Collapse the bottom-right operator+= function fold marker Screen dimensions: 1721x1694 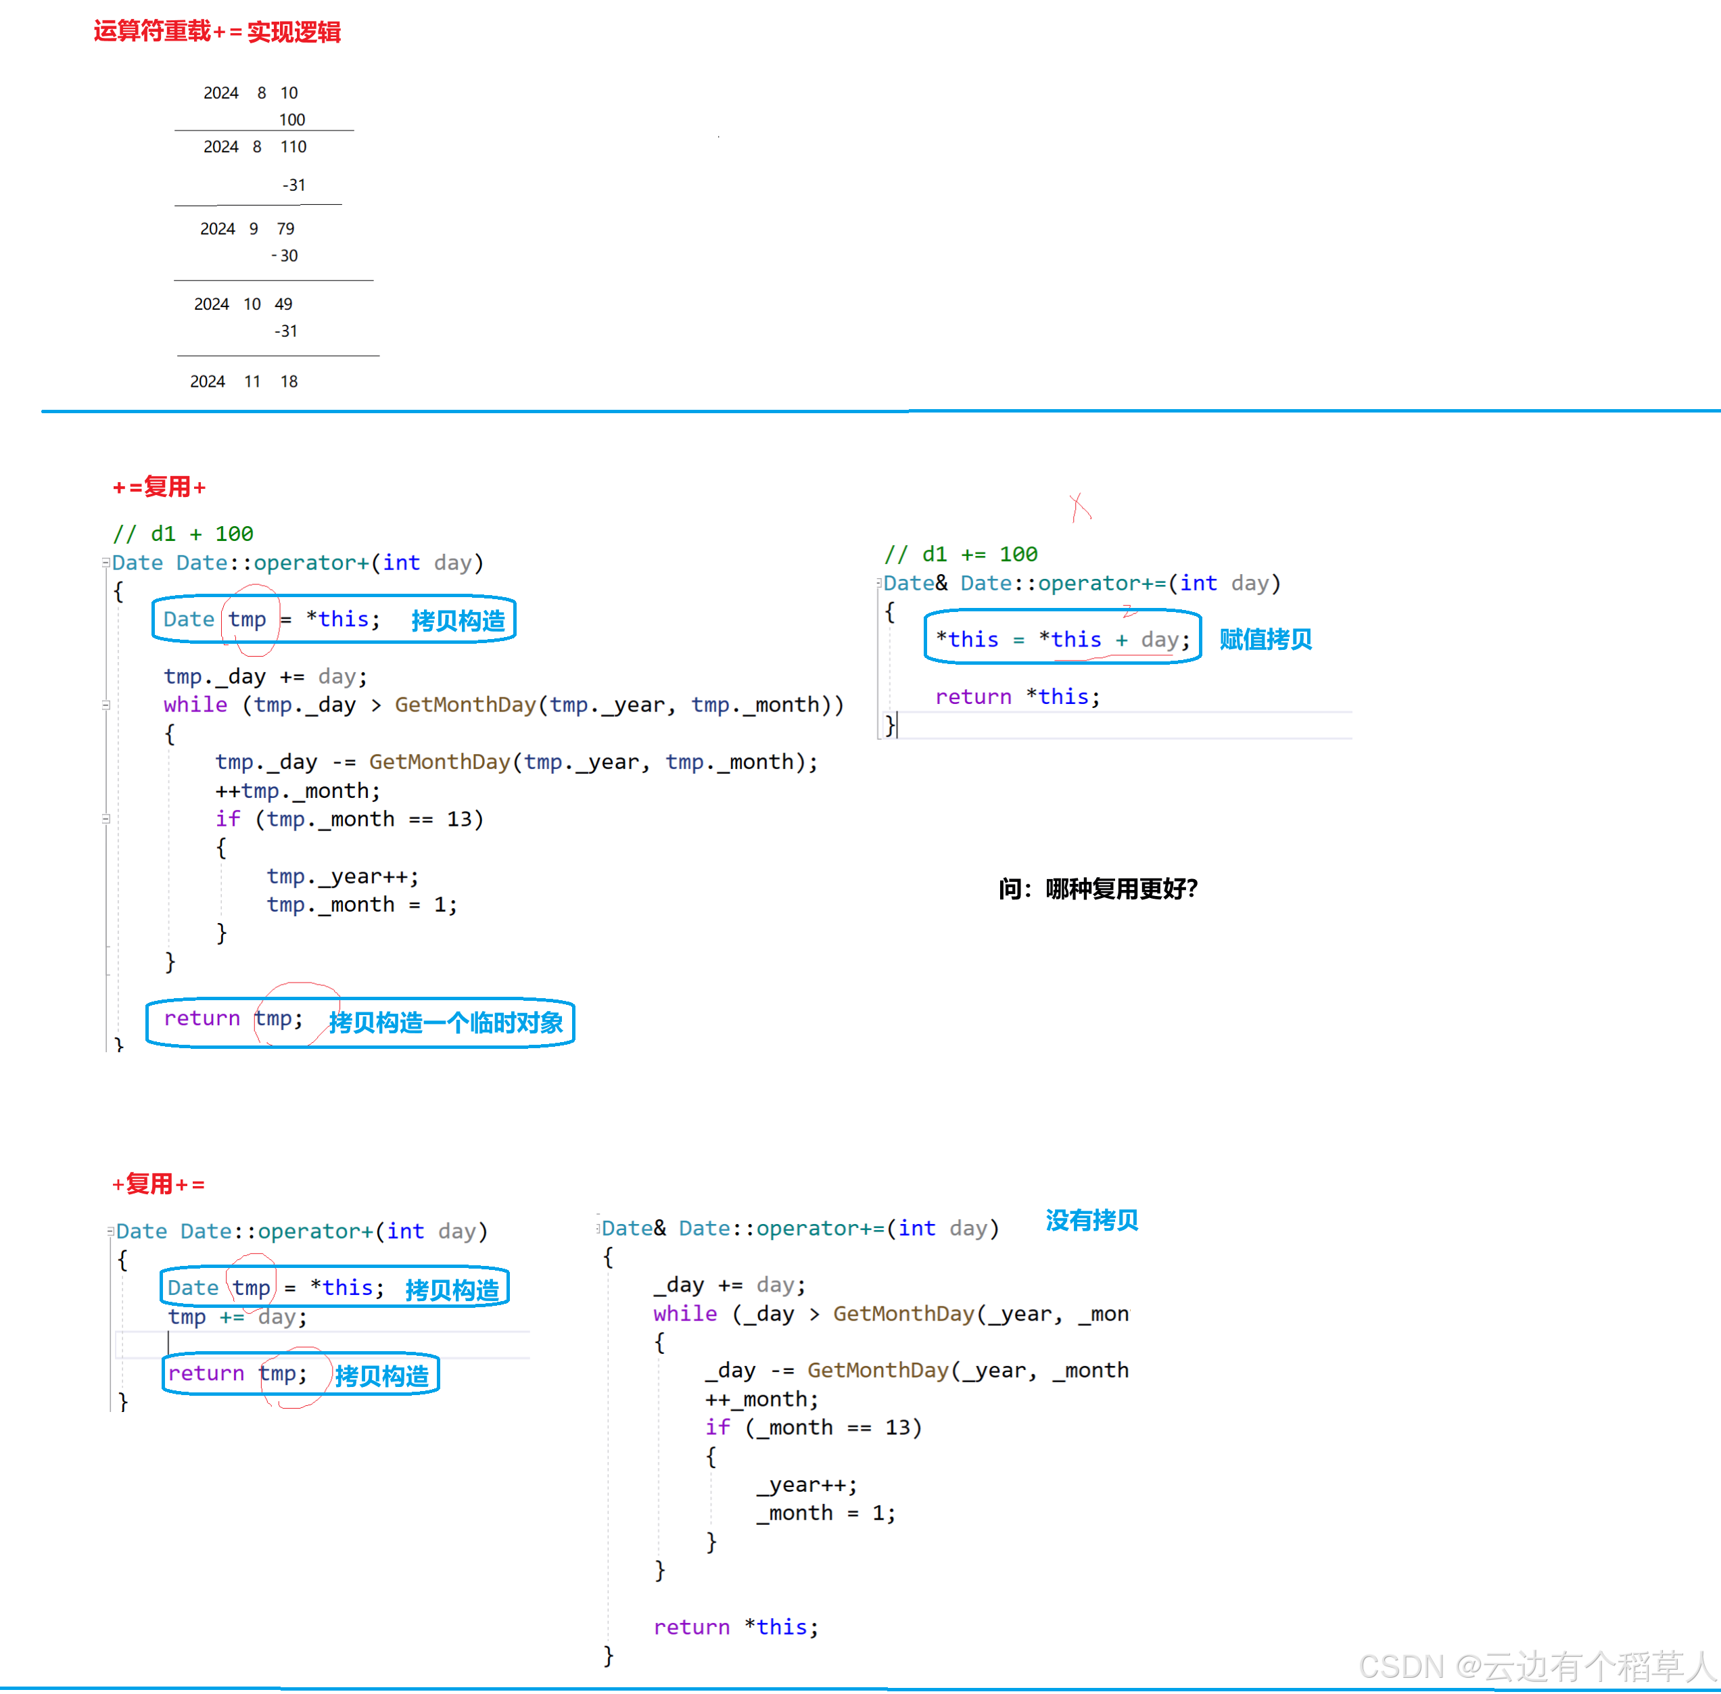click(x=598, y=1228)
